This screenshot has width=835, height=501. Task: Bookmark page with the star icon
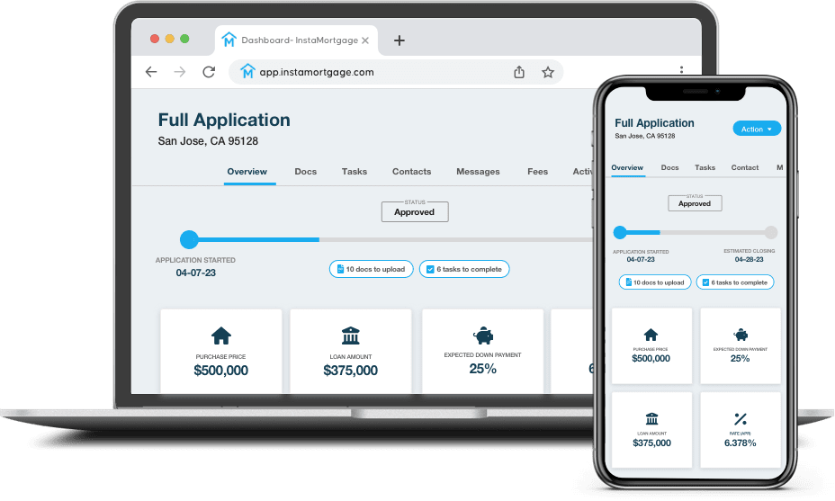pyautogui.click(x=547, y=72)
